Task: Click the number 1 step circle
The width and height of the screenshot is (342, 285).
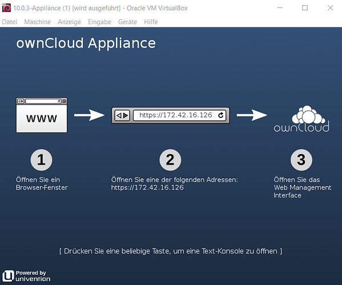Action: pyautogui.click(x=42, y=160)
